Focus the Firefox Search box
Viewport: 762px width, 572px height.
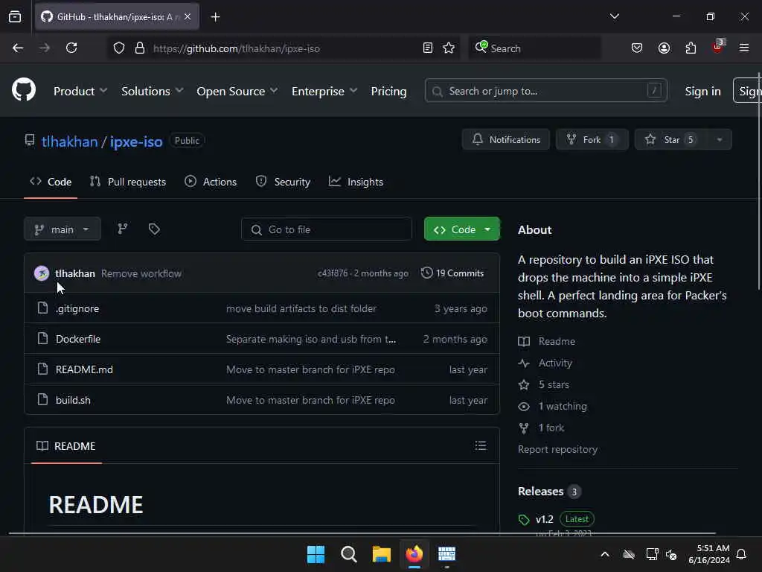pyautogui.click(x=534, y=48)
